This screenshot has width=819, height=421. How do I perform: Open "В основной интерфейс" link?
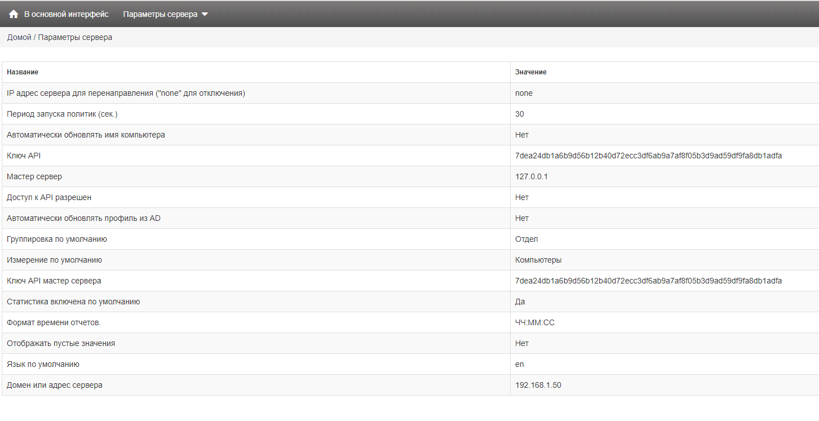(67, 14)
